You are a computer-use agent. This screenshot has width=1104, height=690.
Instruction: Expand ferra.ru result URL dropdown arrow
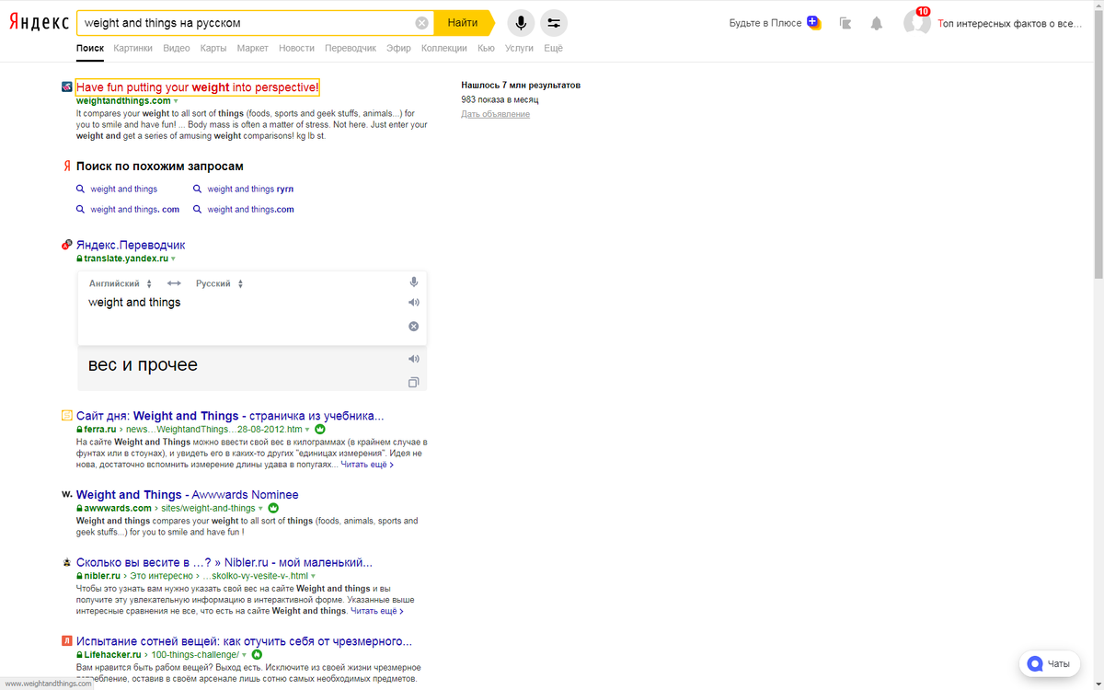tap(307, 430)
